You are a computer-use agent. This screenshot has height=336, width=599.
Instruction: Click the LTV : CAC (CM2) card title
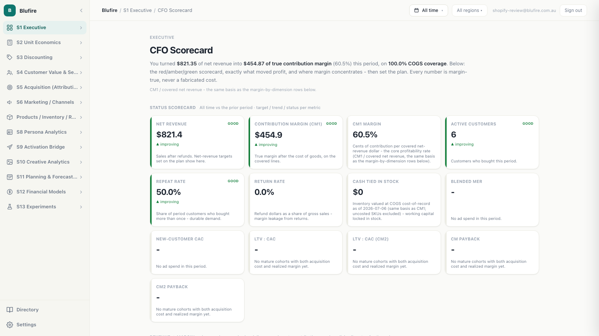pos(371,239)
